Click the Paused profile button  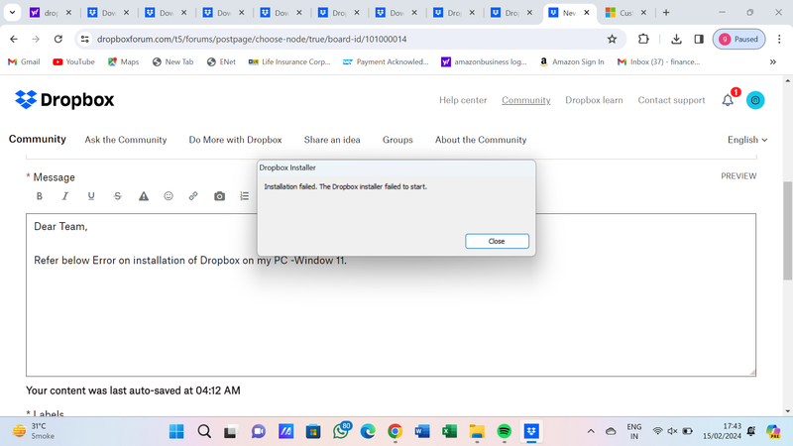click(738, 39)
